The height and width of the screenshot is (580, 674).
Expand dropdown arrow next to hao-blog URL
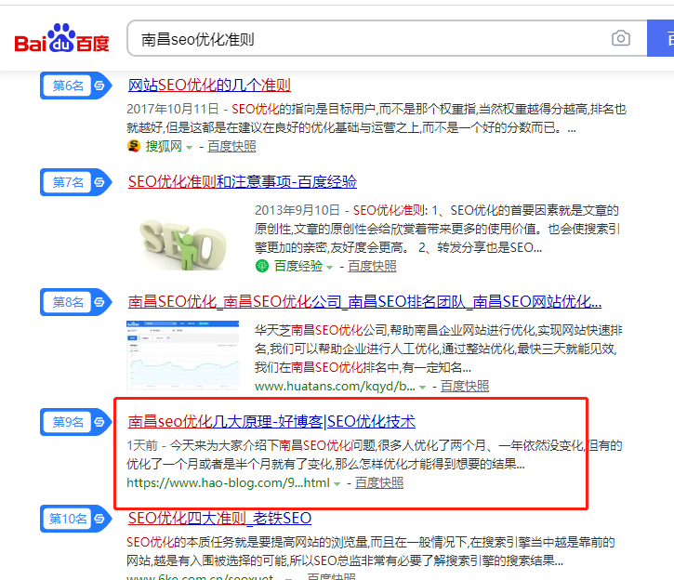coord(337,483)
